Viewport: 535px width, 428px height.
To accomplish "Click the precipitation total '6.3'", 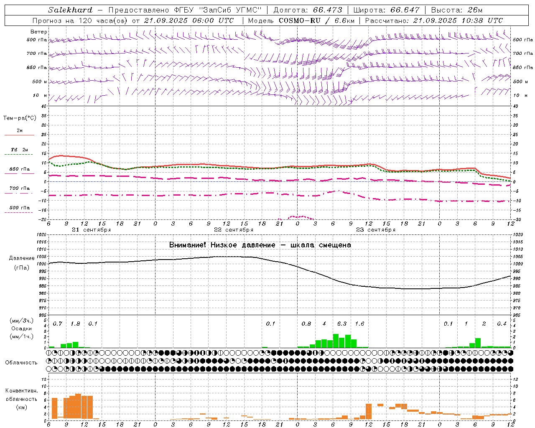I will [342, 324].
